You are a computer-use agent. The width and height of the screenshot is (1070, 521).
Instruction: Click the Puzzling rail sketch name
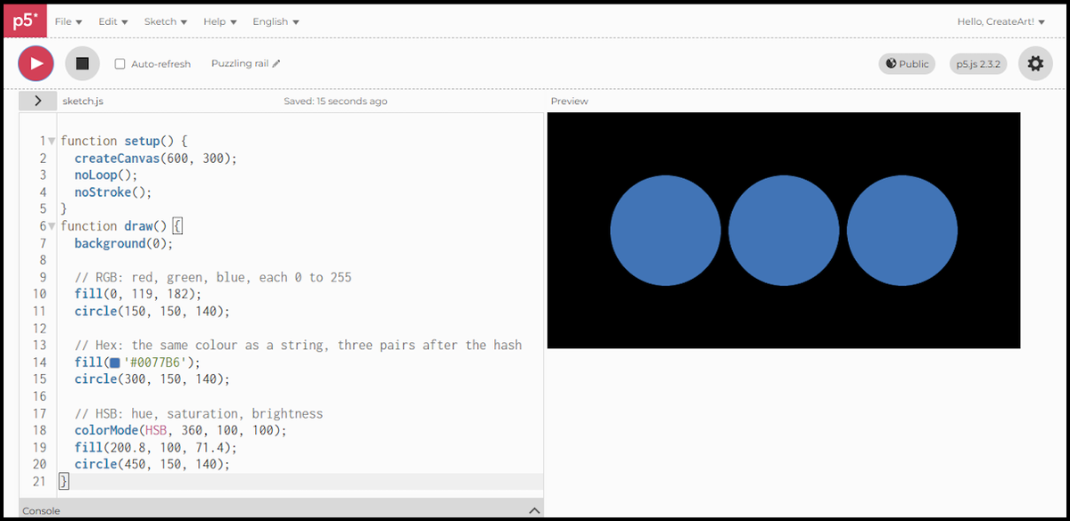click(240, 64)
